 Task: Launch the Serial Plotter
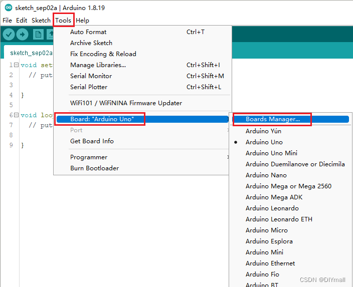[142, 87]
